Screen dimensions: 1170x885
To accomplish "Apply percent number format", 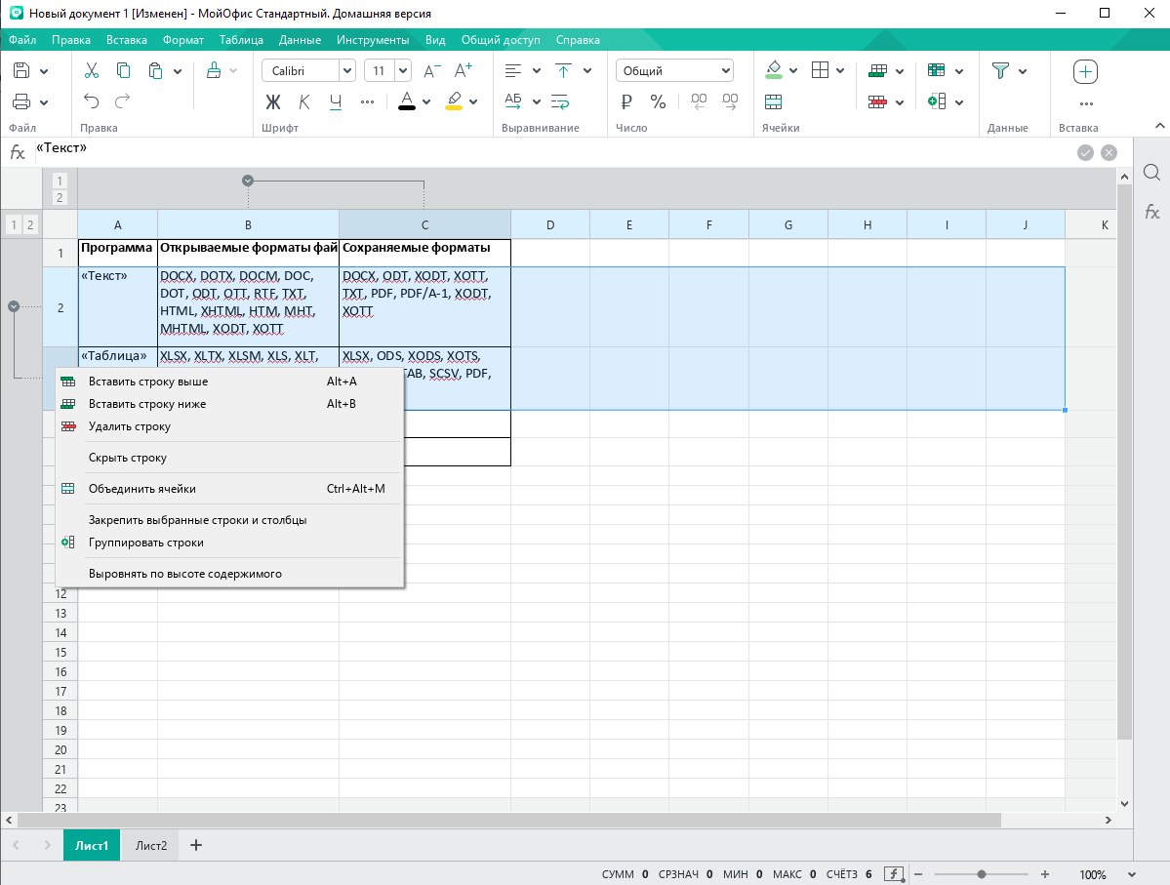I will (658, 102).
